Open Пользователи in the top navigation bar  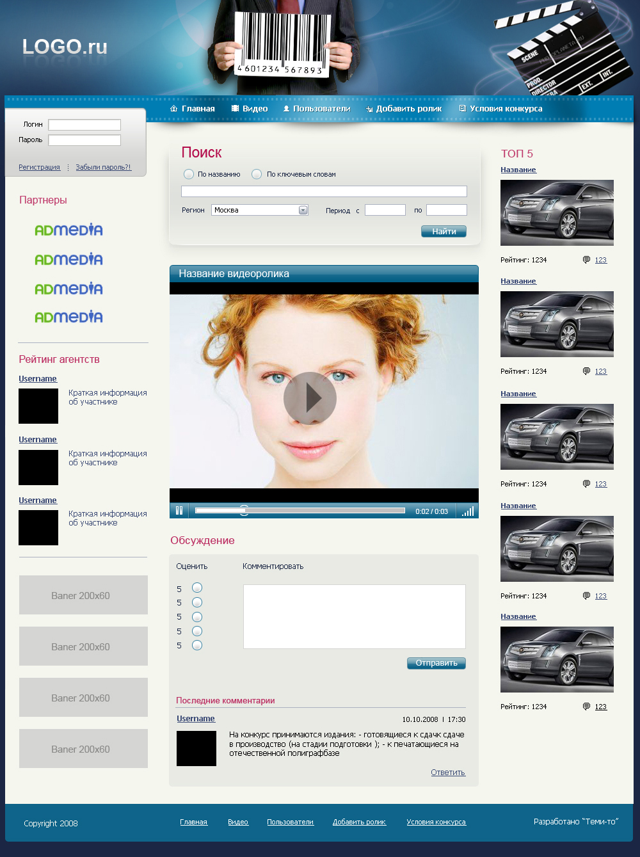tap(322, 109)
